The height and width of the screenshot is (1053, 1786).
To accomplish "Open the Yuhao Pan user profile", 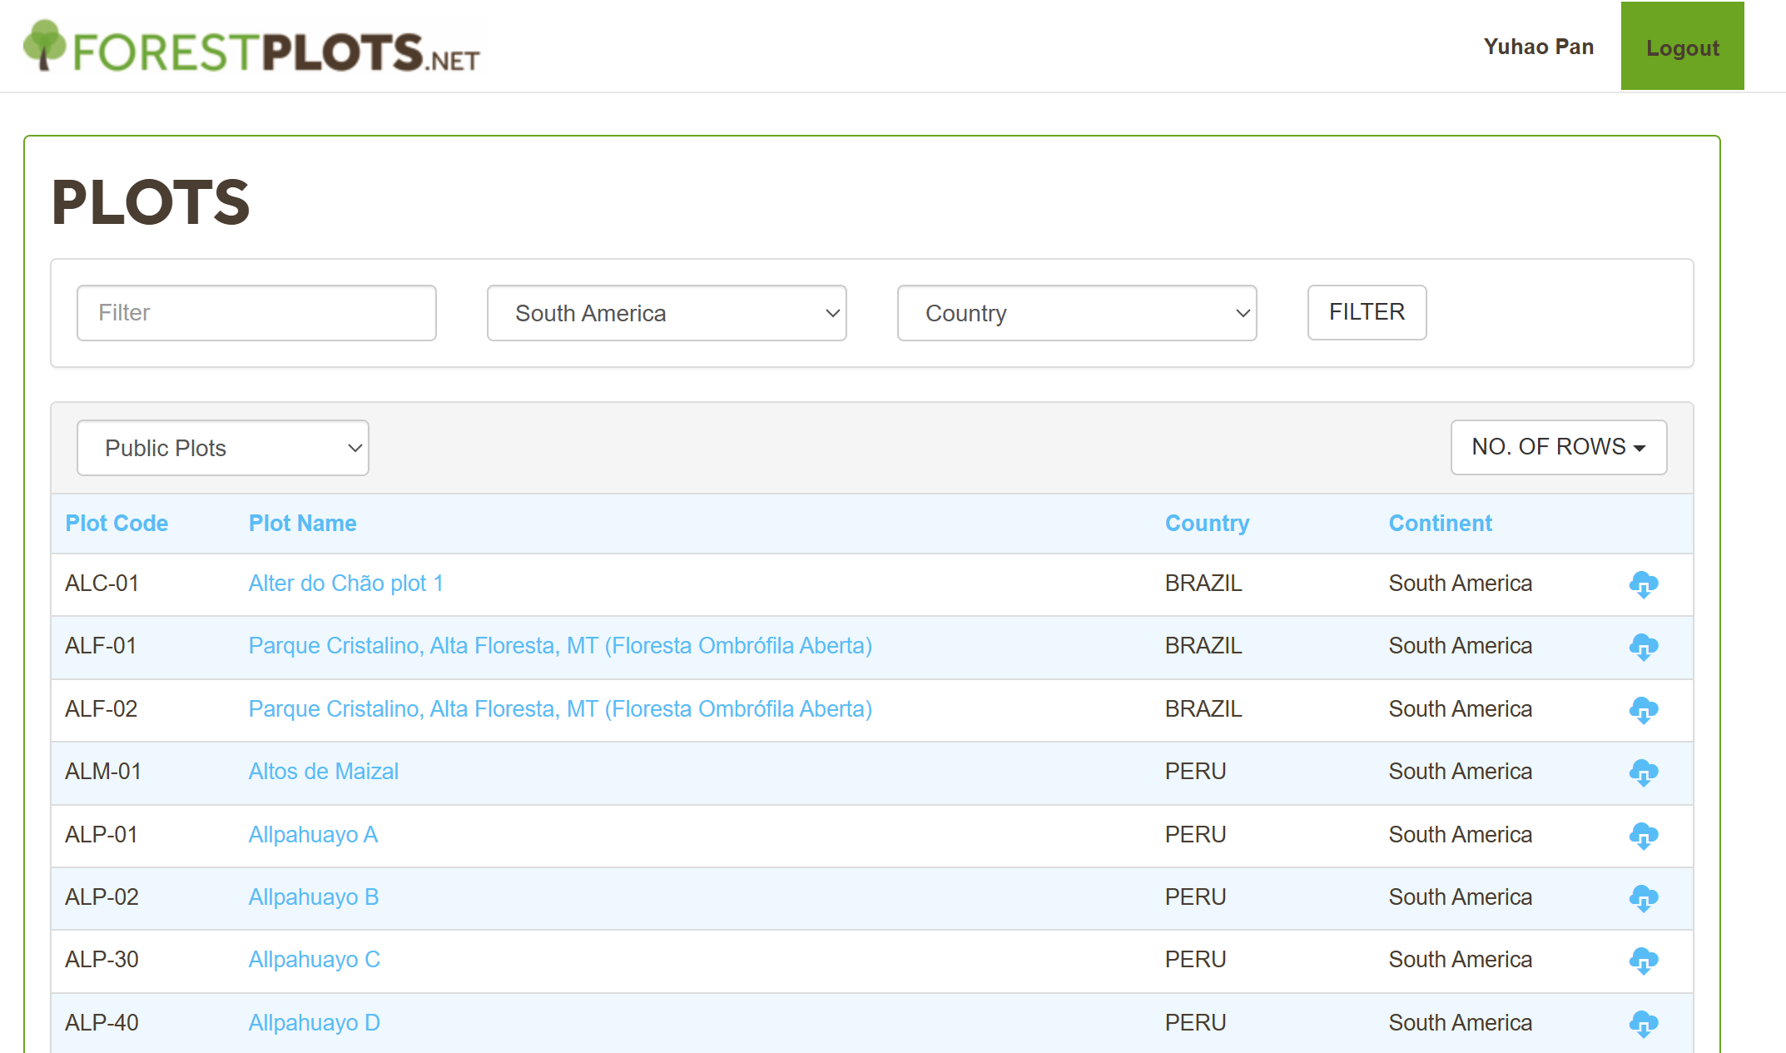I will (1538, 47).
